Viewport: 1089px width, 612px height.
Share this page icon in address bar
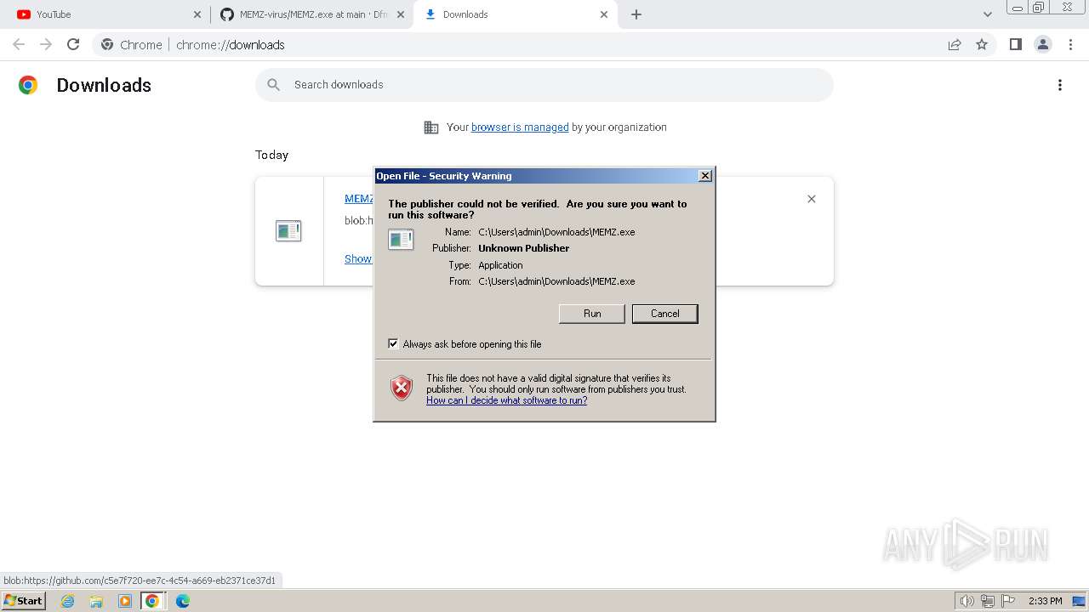(x=955, y=44)
